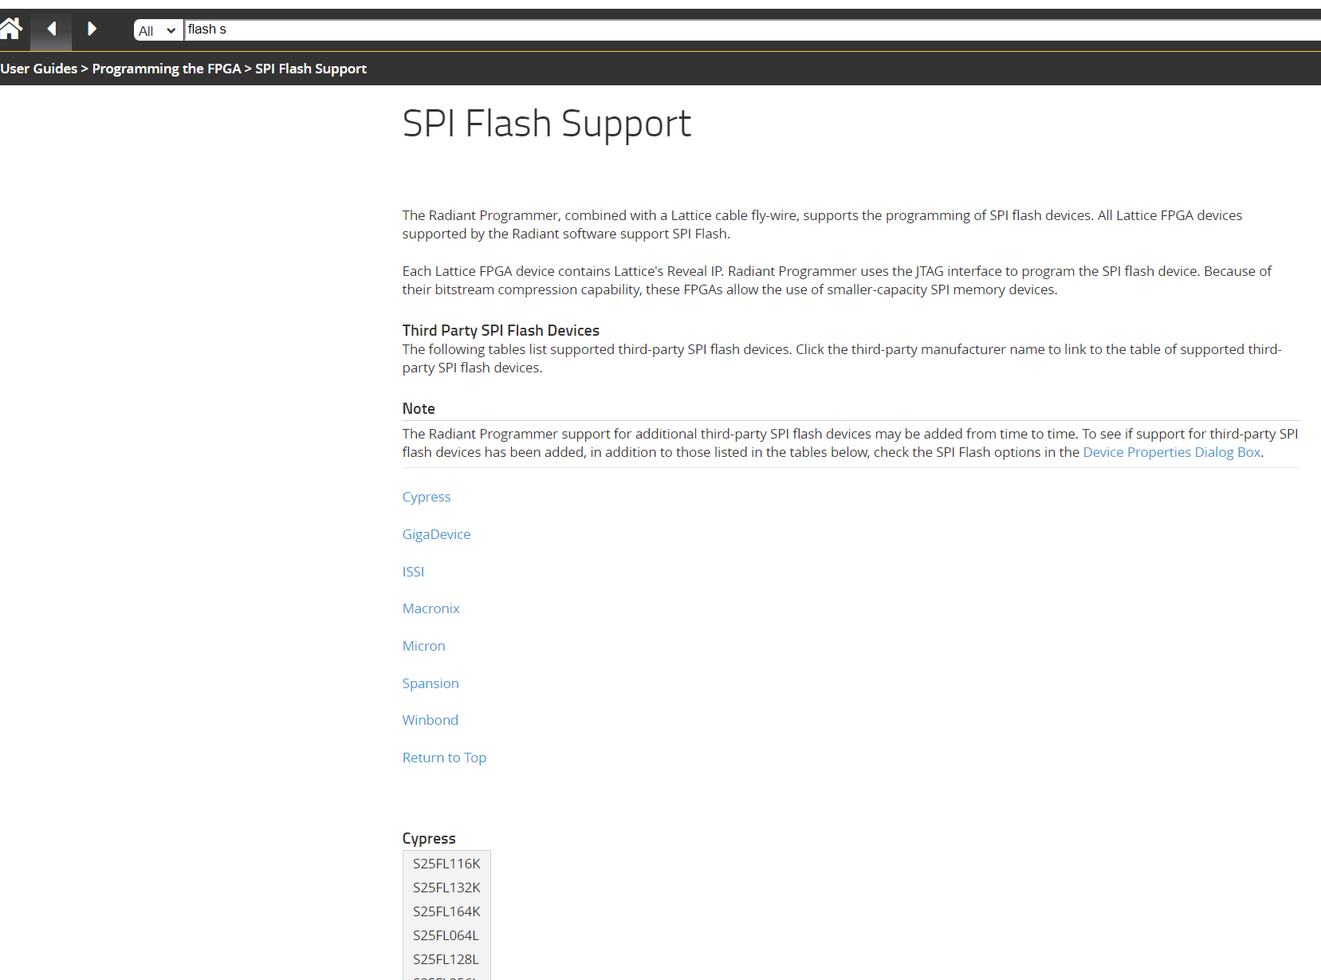This screenshot has height=980, width=1321.
Task: Open the Device Properties Dialog Box link
Action: [x=1171, y=452]
